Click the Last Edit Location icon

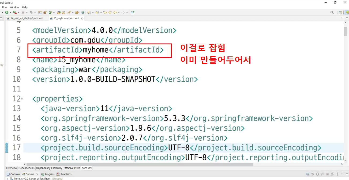105,12
